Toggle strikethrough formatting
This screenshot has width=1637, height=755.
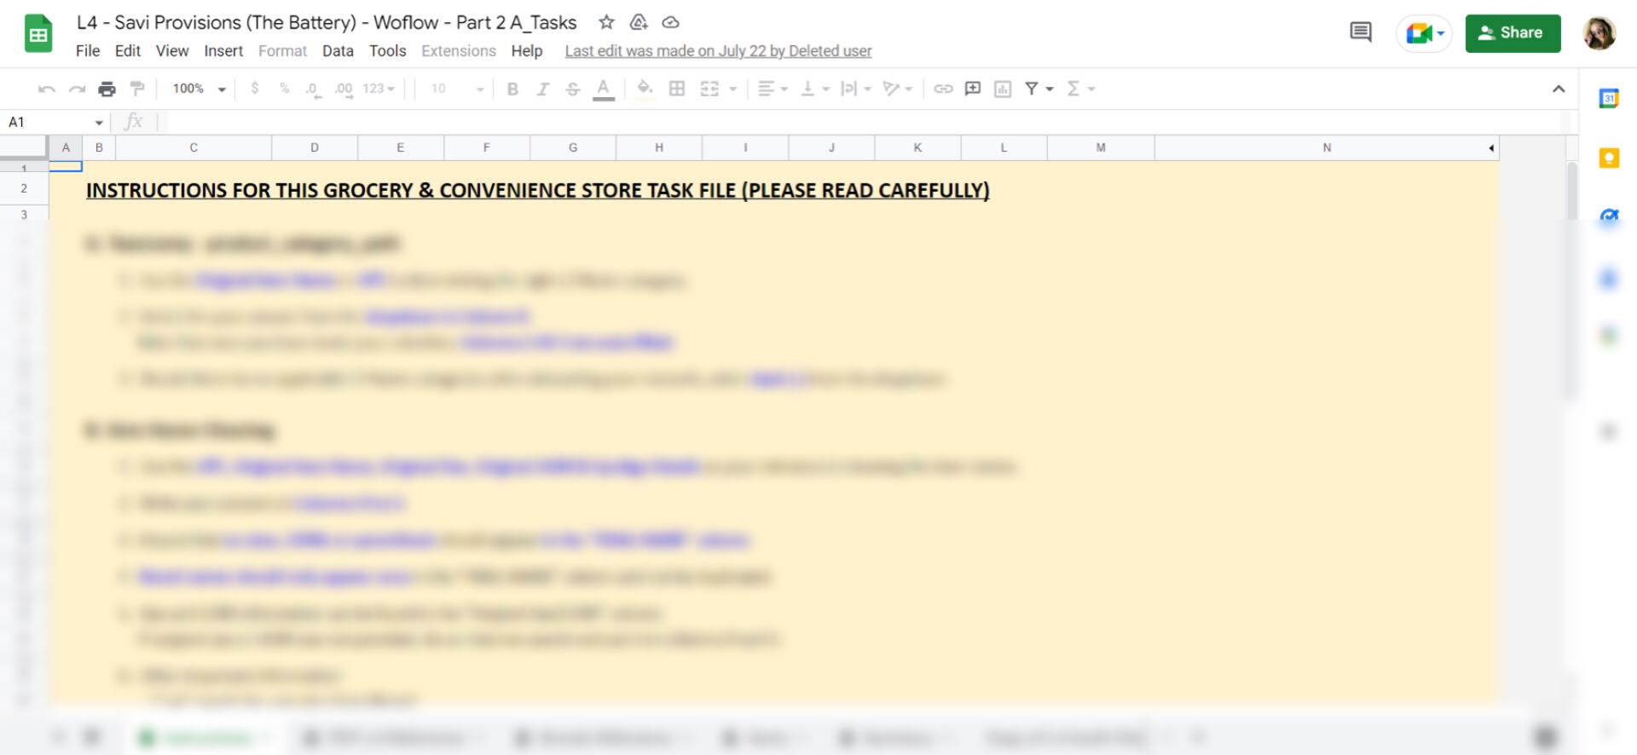573,89
